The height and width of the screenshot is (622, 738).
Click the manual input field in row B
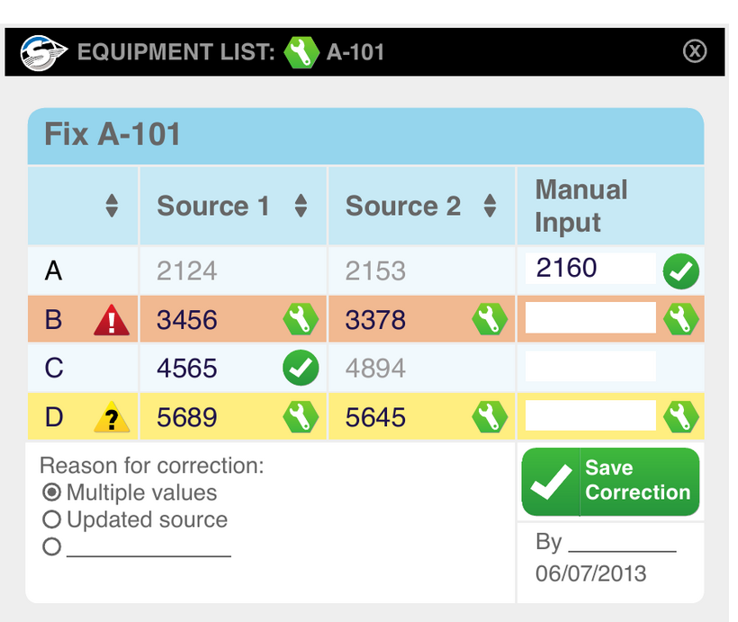pyautogui.click(x=590, y=318)
